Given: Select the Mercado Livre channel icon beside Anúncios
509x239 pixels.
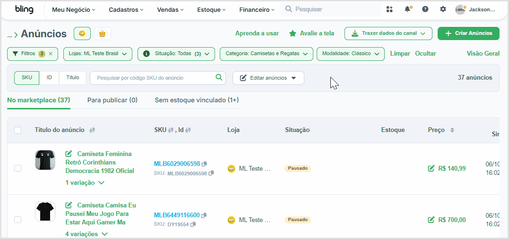Looking at the screenshot, I should [82, 33].
